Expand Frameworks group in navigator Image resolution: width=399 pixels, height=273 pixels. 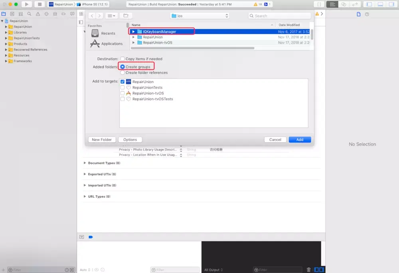point(6,61)
